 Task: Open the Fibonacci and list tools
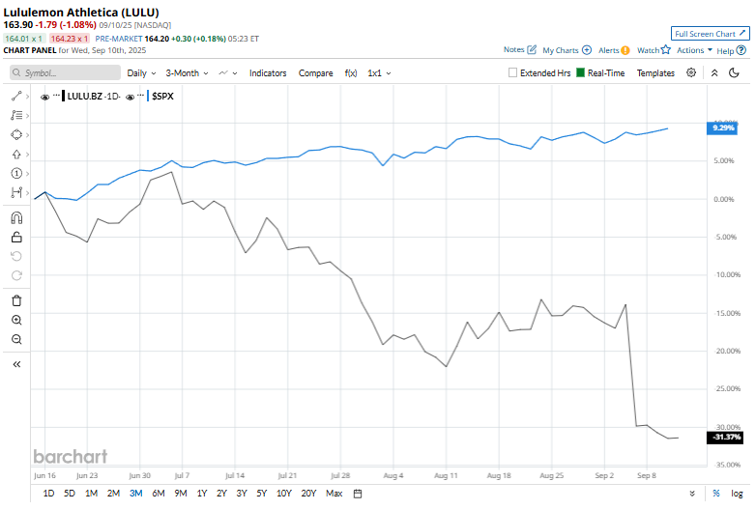(16, 116)
